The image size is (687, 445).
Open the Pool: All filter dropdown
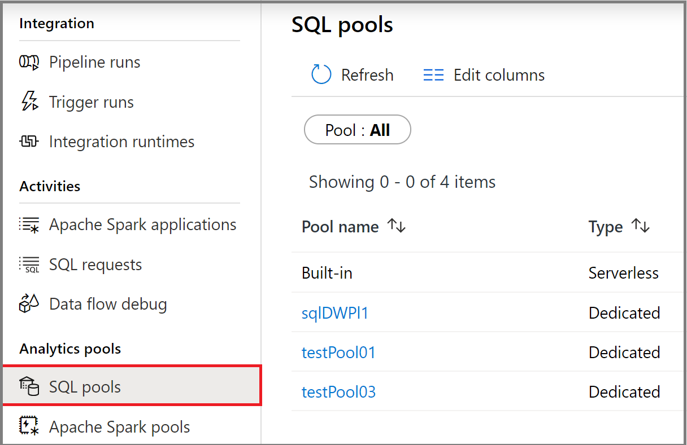click(x=357, y=129)
